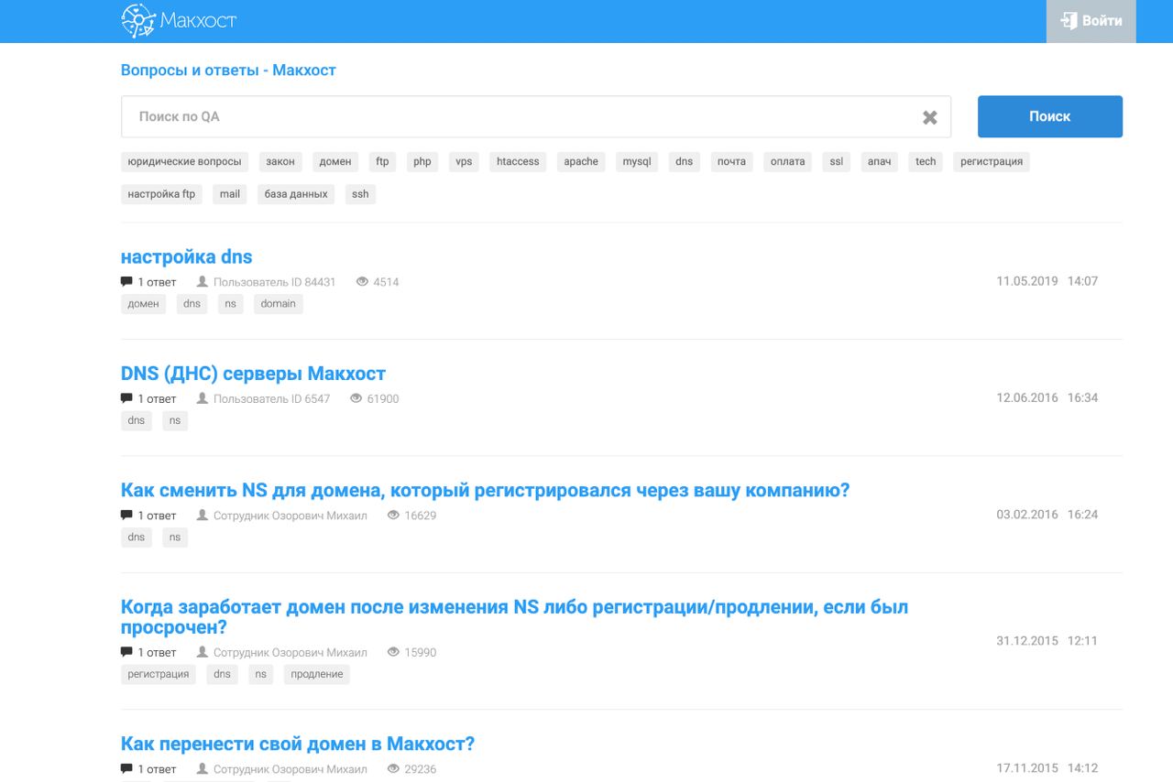Select the апач tag
1173x782 pixels.
tap(879, 162)
